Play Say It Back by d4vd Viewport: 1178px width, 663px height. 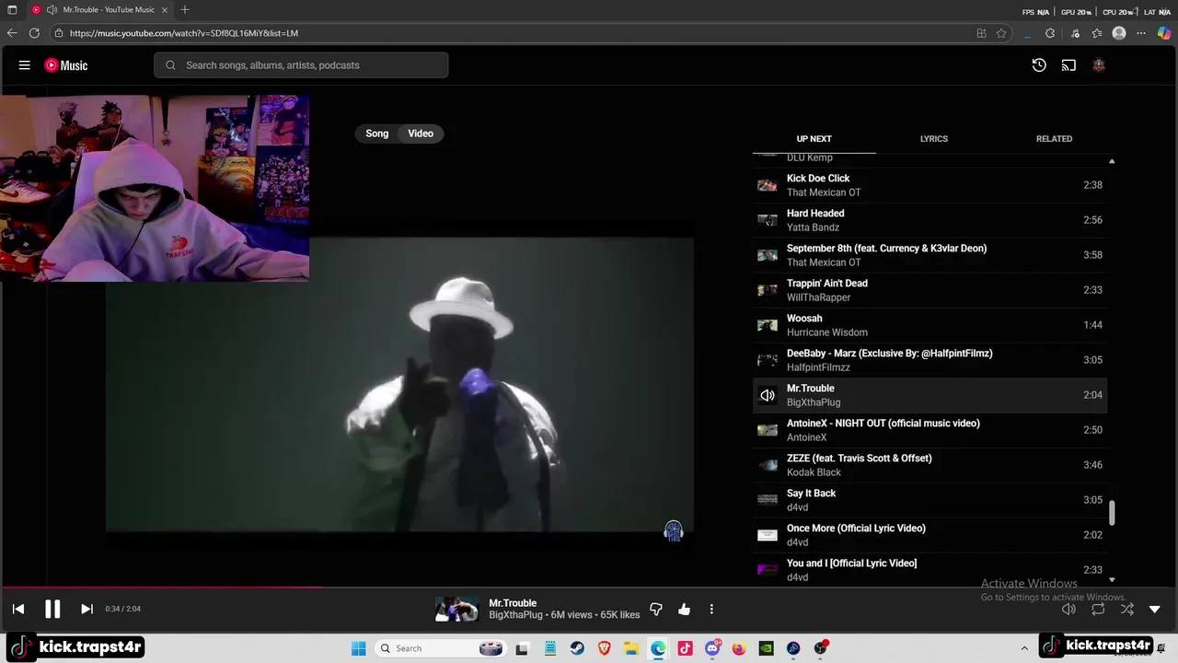point(930,500)
